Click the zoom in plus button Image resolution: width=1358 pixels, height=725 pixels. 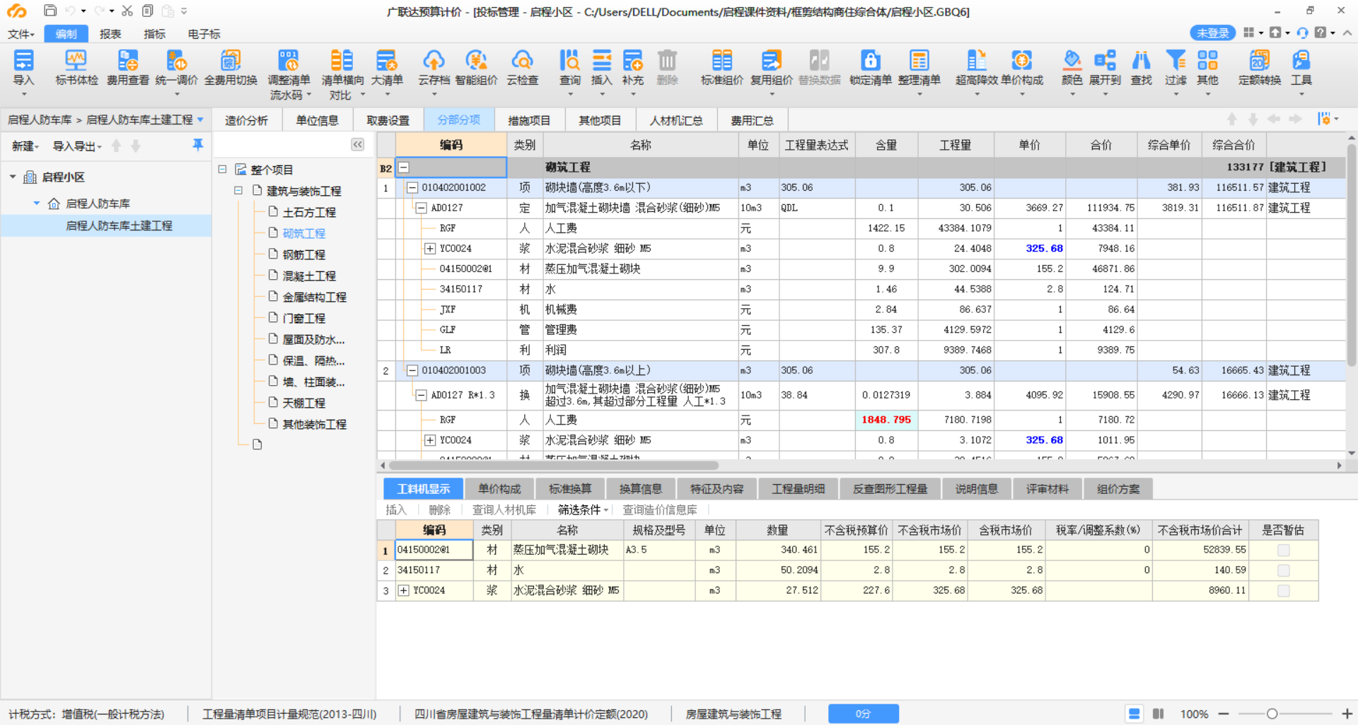(x=1347, y=714)
